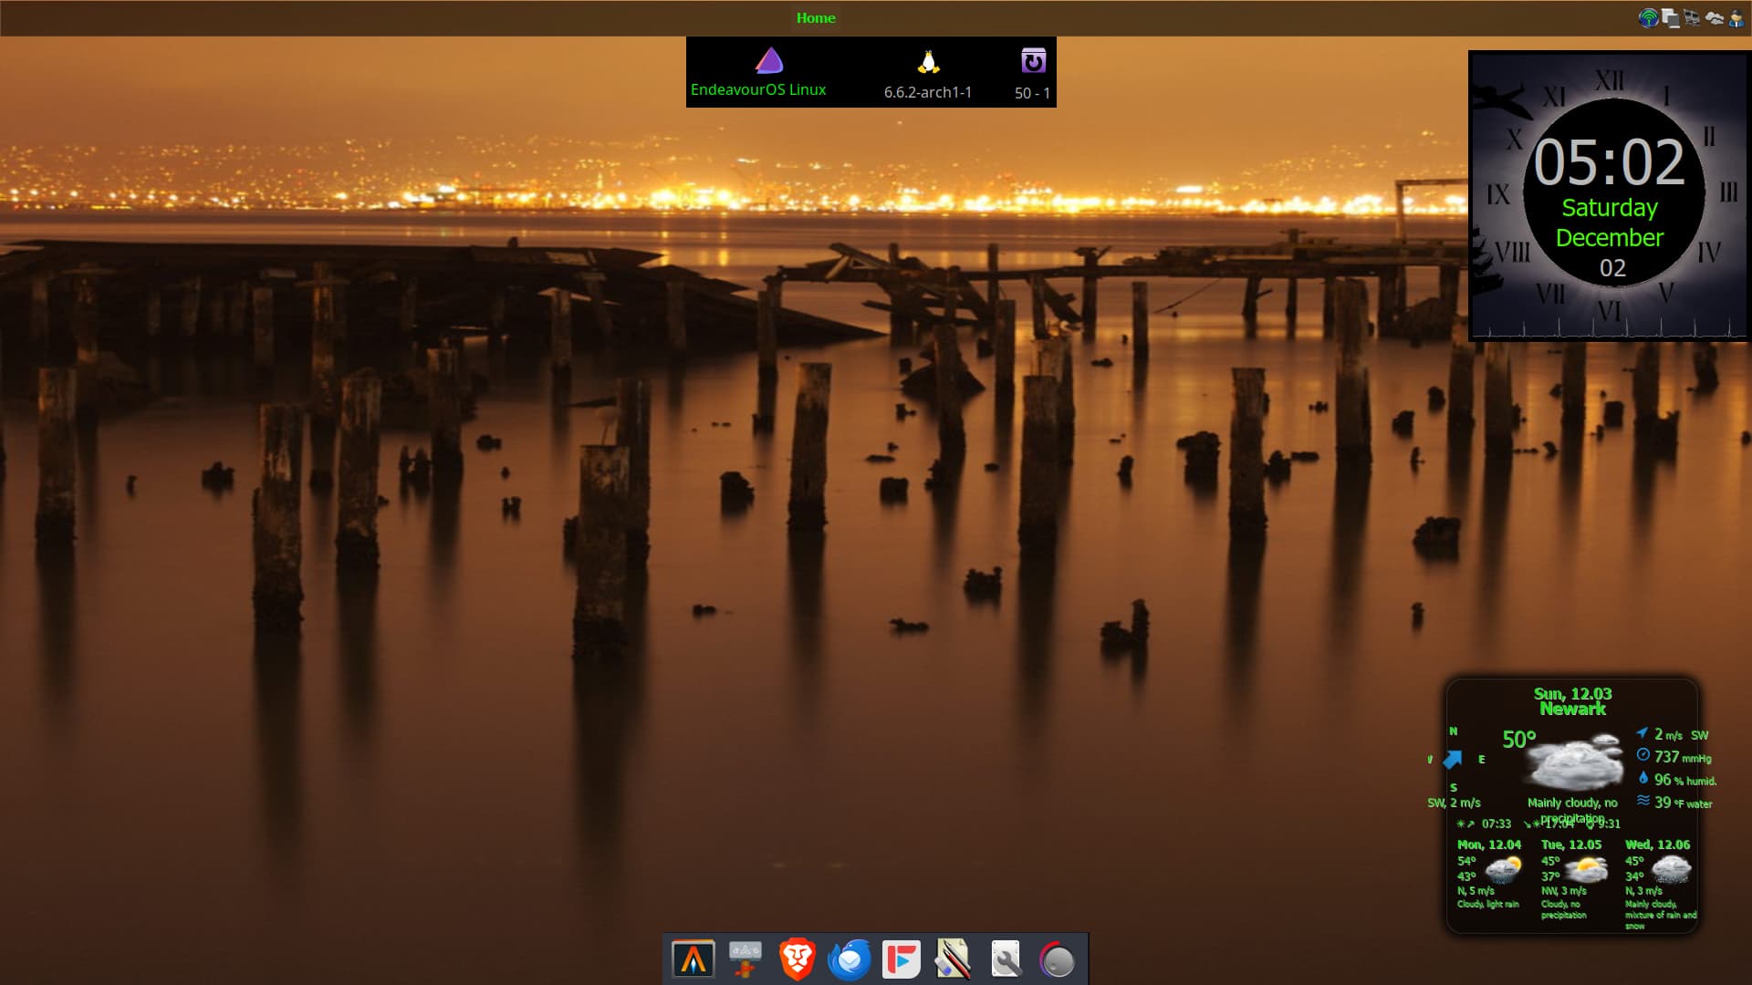The height and width of the screenshot is (985, 1752).
Task: Launch FreeTube from the dock
Action: tap(901, 959)
